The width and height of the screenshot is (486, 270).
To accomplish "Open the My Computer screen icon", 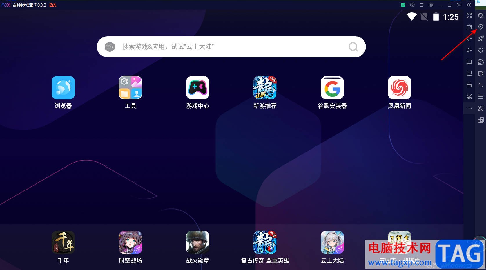I will (x=469, y=62).
